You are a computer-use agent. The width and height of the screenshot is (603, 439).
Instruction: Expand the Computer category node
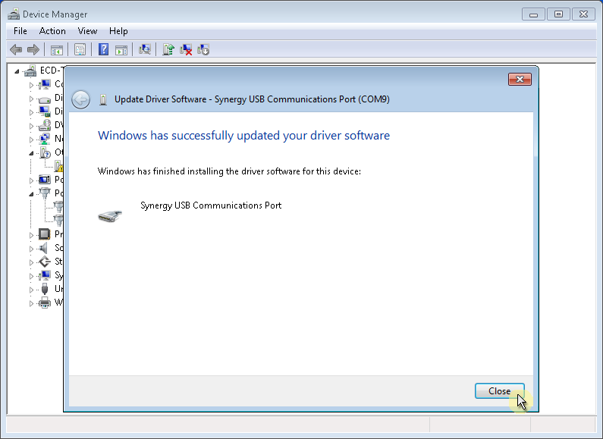click(x=31, y=85)
